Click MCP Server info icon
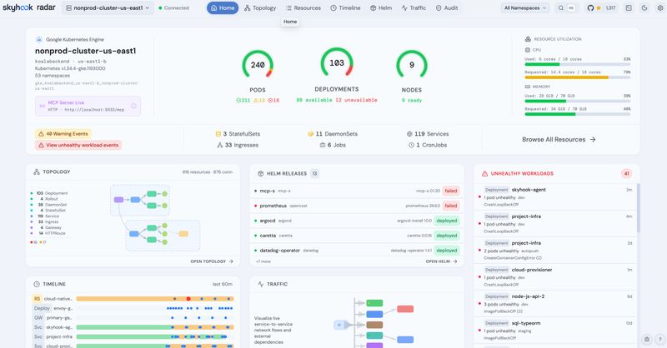This screenshot has width=667, height=348. tap(133, 106)
